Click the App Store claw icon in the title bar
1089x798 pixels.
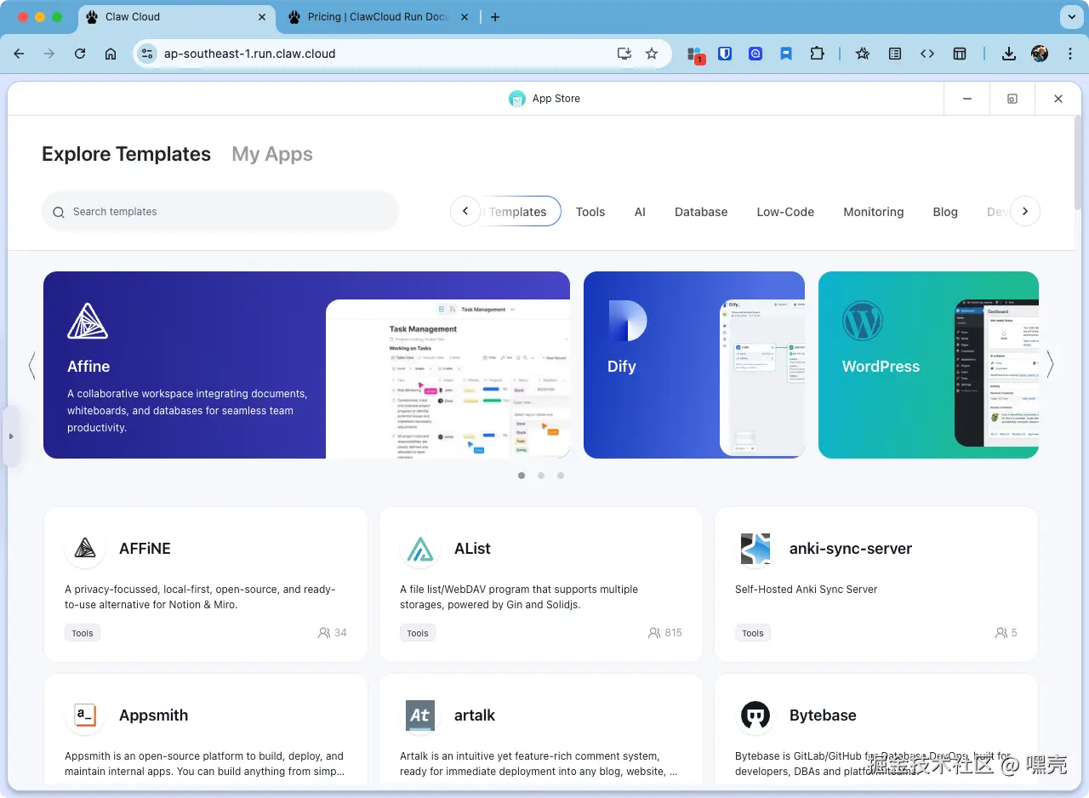click(517, 99)
